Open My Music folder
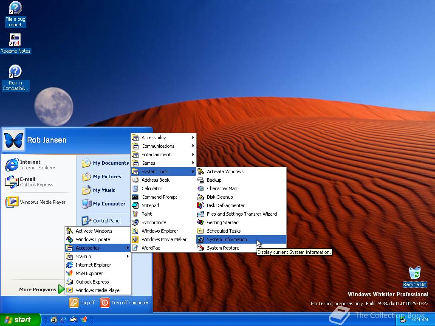This screenshot has height=326, width=435. tap(99, 190)
